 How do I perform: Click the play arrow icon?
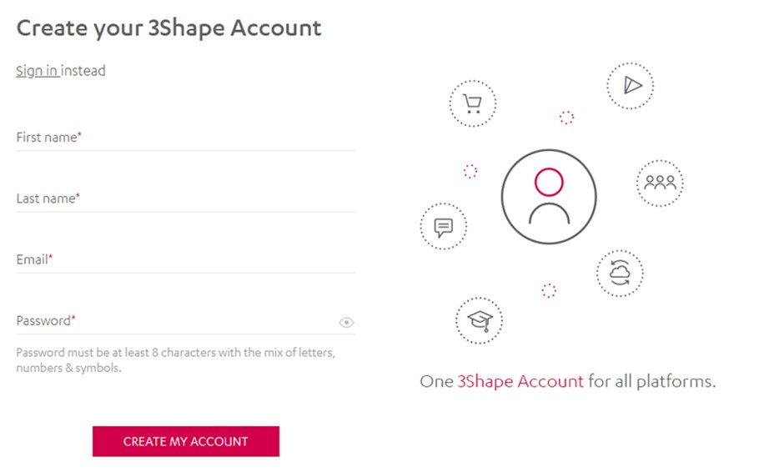click(630, 85)
